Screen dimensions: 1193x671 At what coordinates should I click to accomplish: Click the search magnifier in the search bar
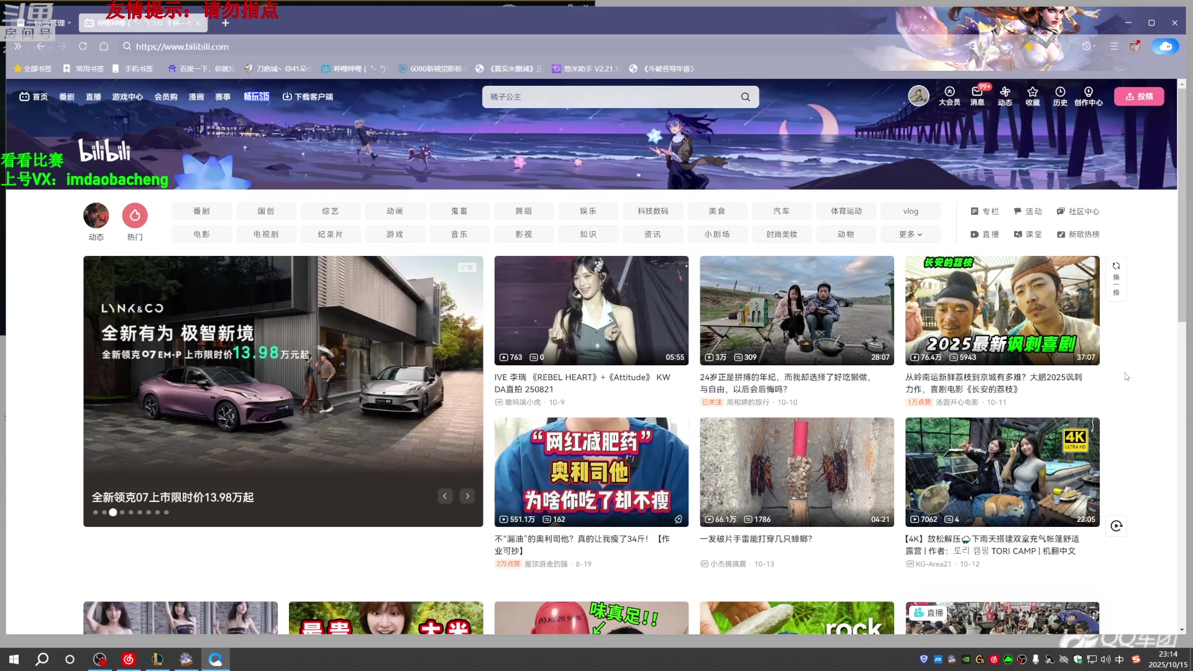click(746, 97)
